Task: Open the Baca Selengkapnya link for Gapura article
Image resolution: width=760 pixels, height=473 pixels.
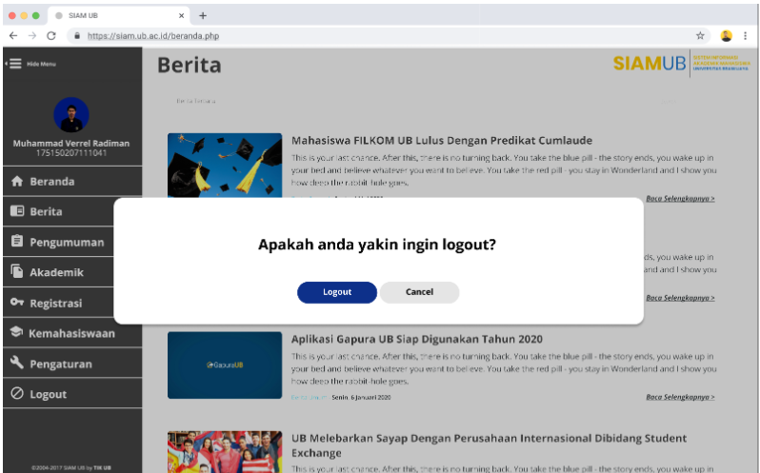Action: tap(680, 397)
